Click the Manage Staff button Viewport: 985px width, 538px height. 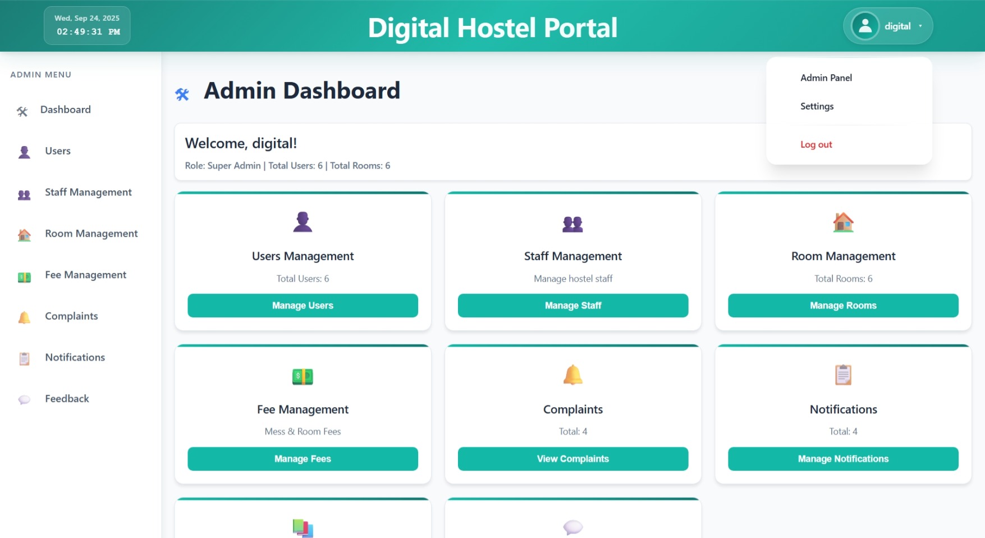pyautogui.click(x=572, y=306)
